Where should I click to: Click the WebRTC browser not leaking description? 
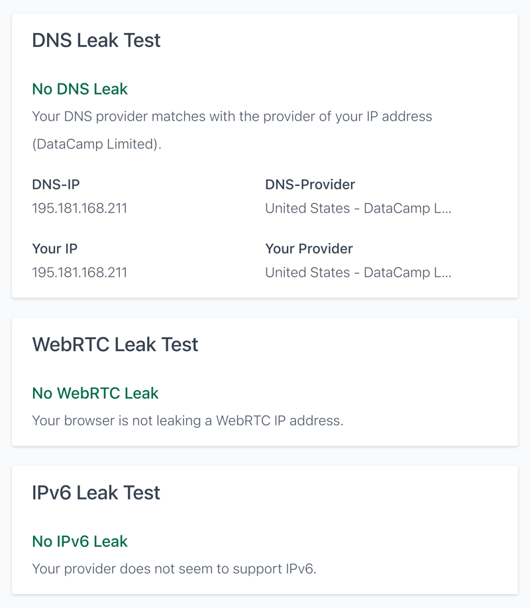187,421
